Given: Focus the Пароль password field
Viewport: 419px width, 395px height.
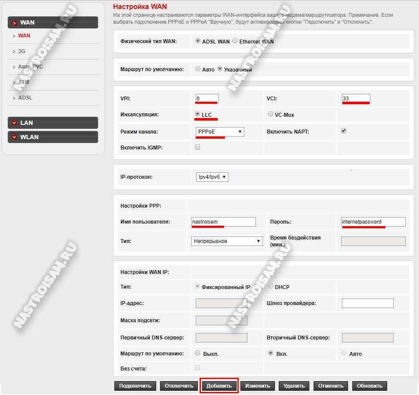Looking at the screenshot, I should coord(373,222).
